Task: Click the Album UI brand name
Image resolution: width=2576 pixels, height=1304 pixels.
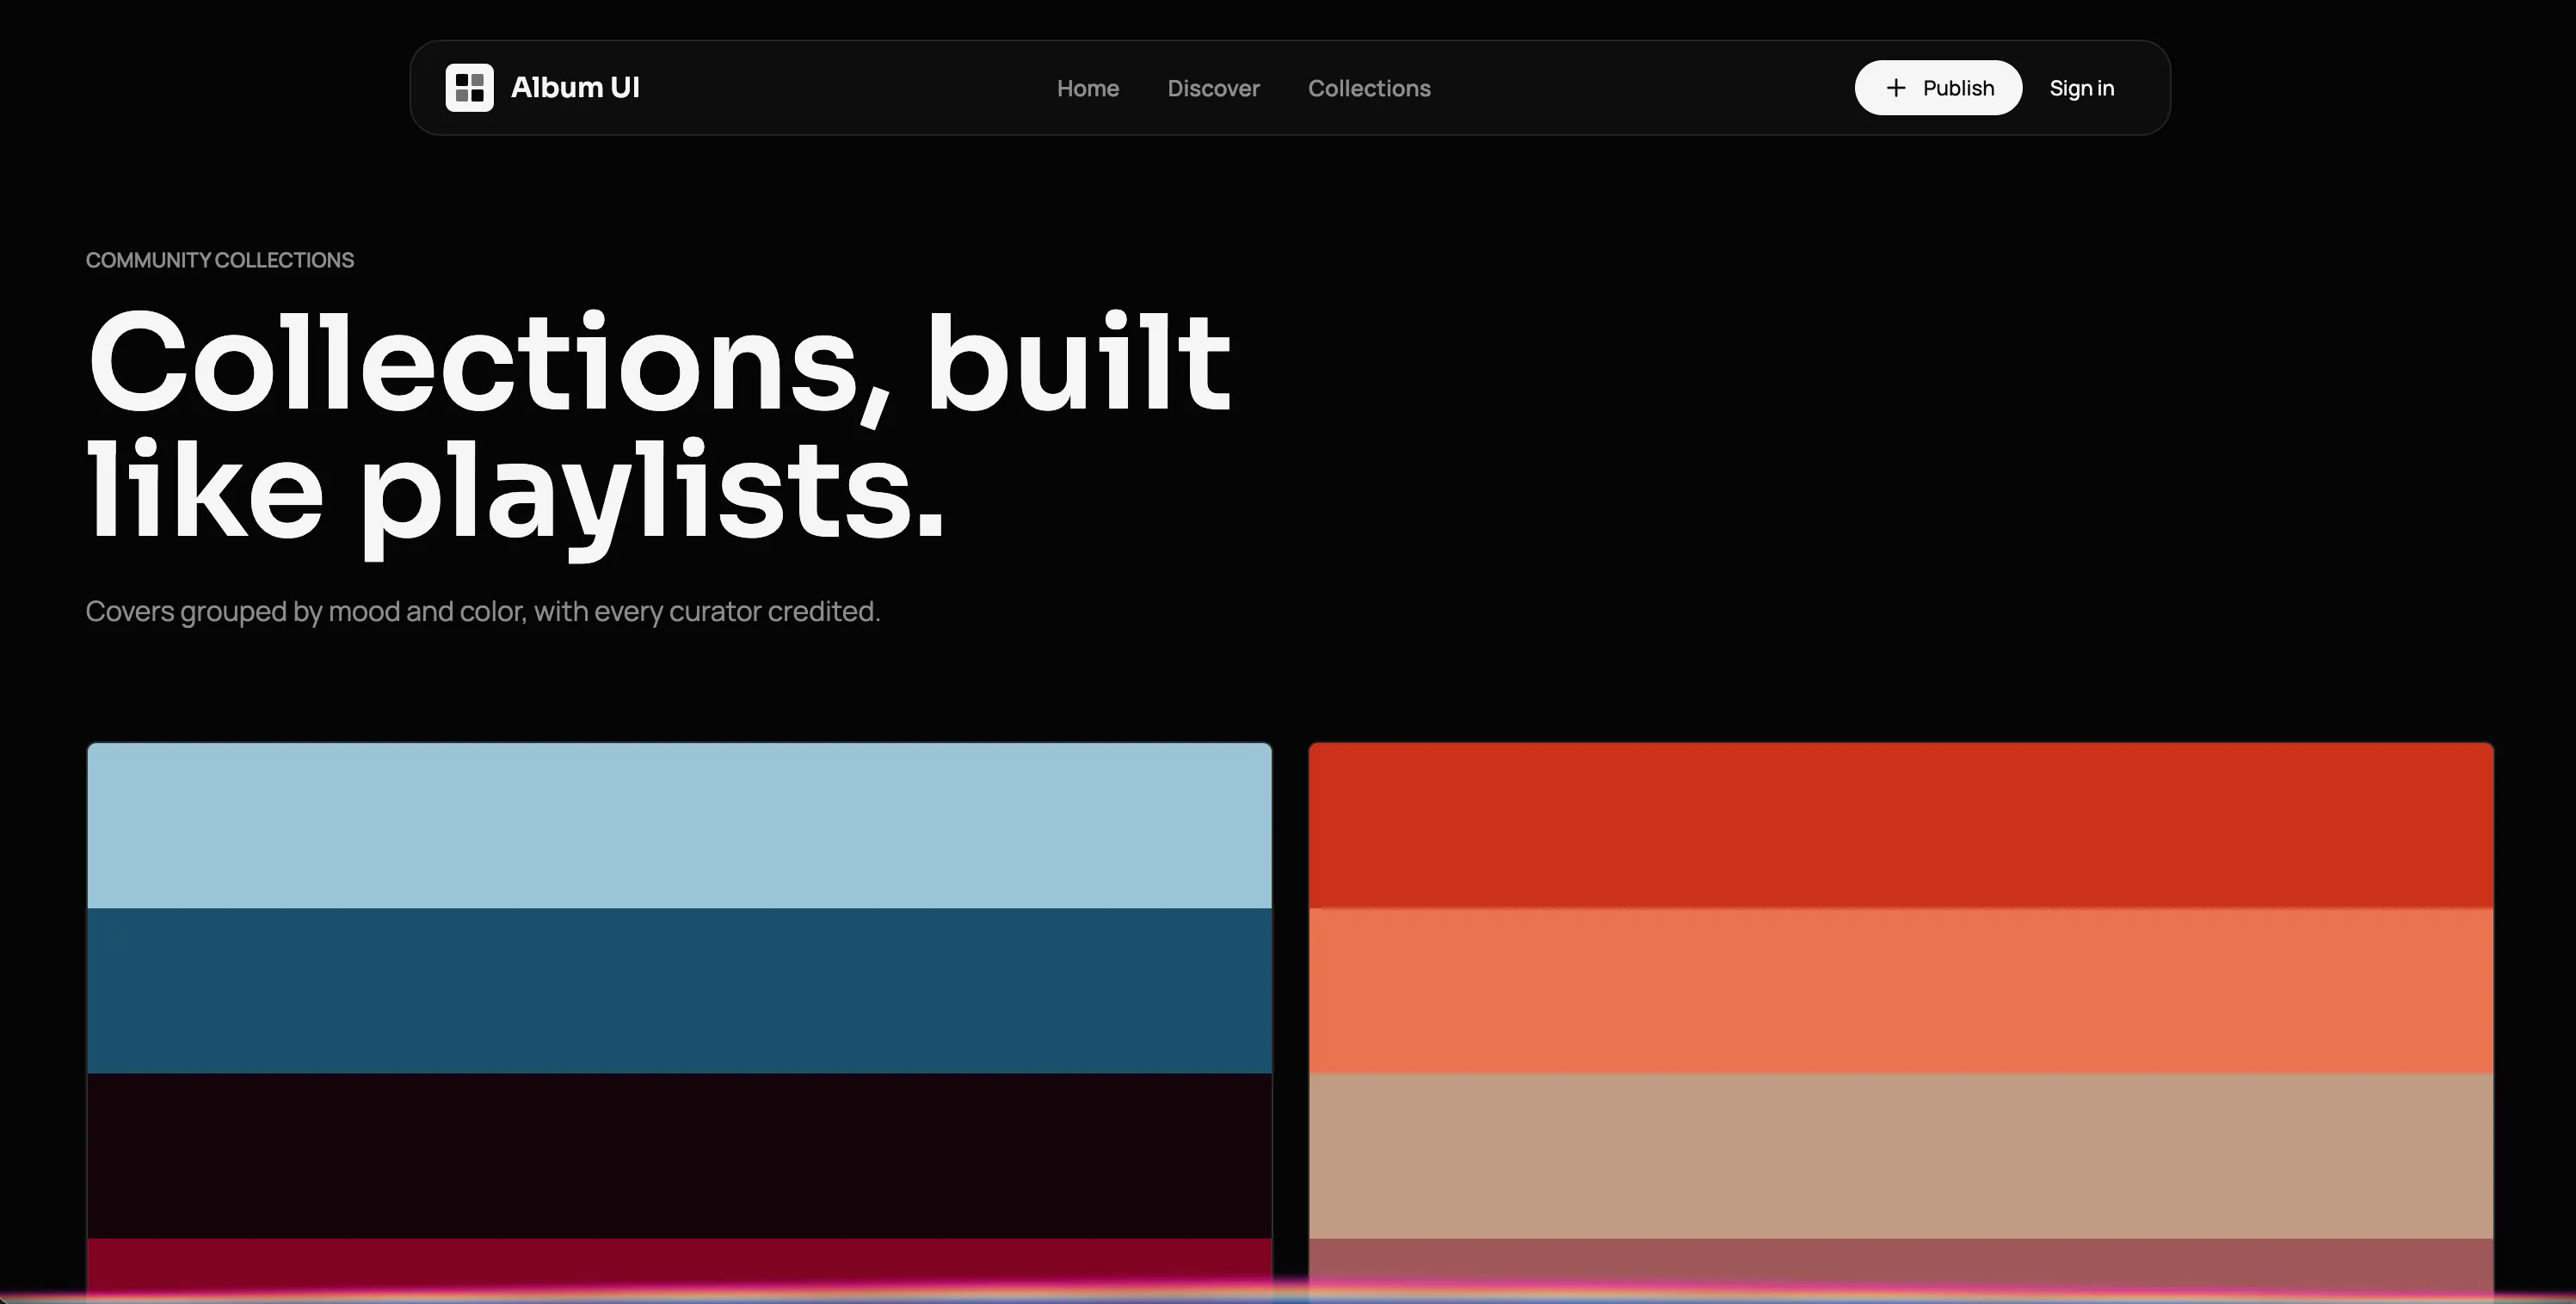Action: pyautogui.click(x=575, y=88)
